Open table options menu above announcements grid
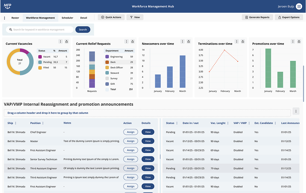The height and width of the screenshot is (193, 306). pyautogui.click(x=296, y=111)
